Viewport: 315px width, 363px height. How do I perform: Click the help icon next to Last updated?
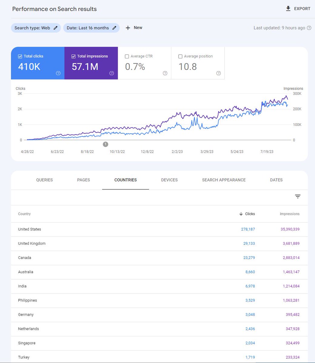click(310, 28)
